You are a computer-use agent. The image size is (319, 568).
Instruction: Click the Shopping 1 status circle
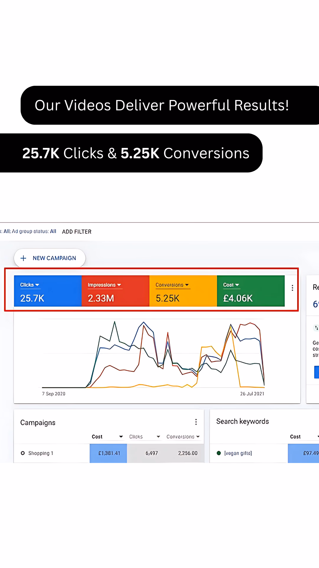click(23, 453)
